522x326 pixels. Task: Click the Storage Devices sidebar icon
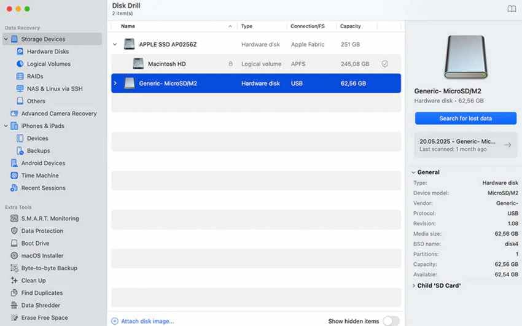pos(14,39)
